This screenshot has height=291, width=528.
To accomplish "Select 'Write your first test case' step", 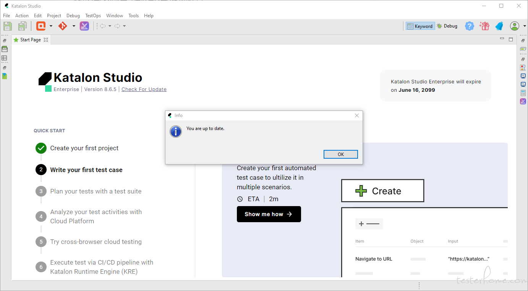I will [x=86, y=170].
